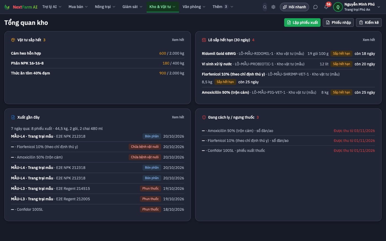Viewport: 386px width, 241px height.
Task: Open settings via the gear icon
Action: pyautogui.click(x=273, y=7)
